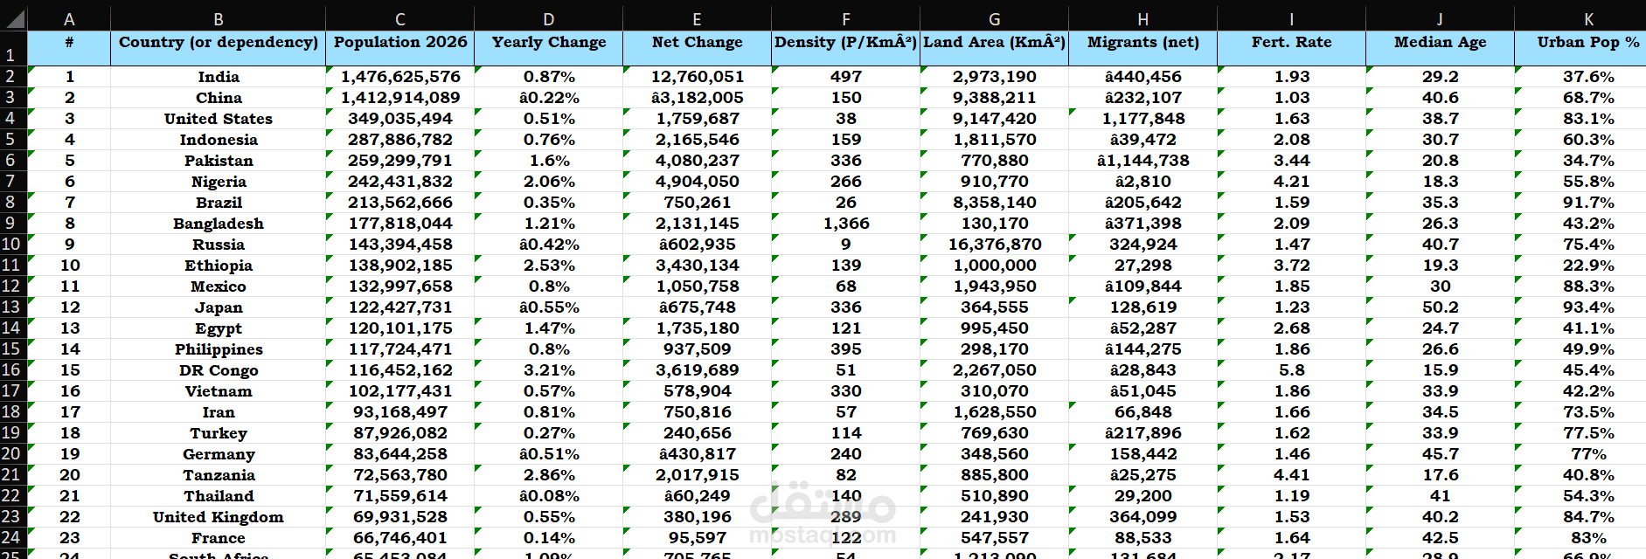The width and height of the screenshot is (1646, 559).
Task: Select the cell containing United States
Action: (x=218, y=119)
